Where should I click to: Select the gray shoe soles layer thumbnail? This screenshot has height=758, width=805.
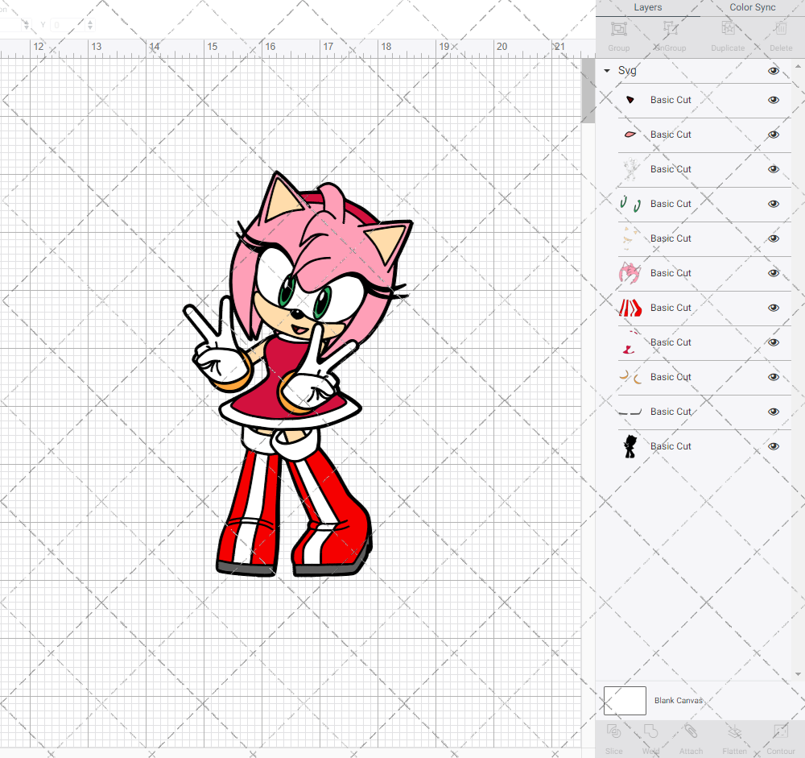click(630, 412)
